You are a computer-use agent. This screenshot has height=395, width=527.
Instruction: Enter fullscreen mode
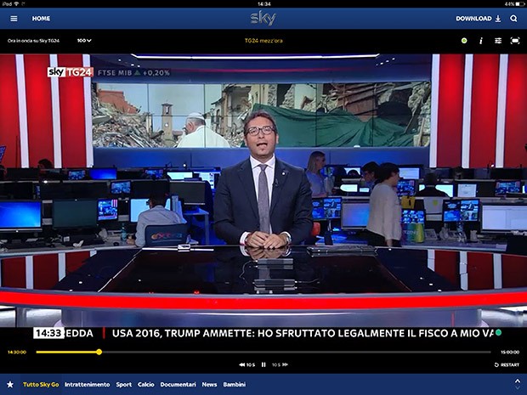(515, 41)
